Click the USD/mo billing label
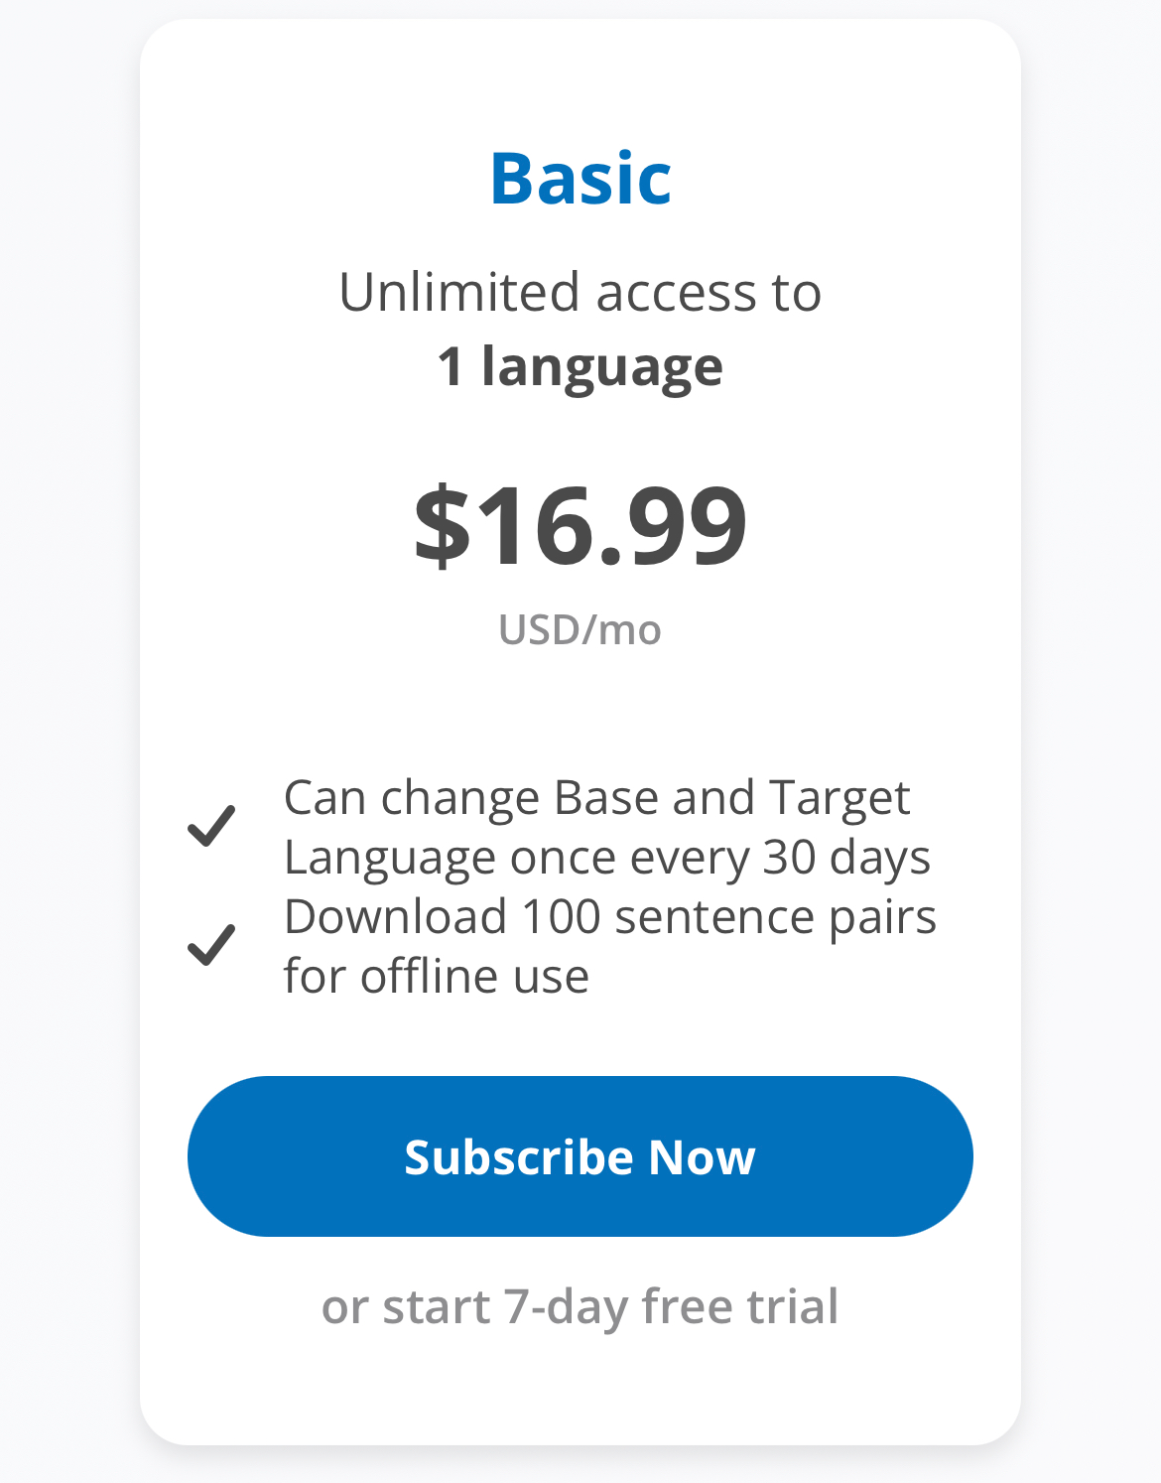 pos(580,630)
